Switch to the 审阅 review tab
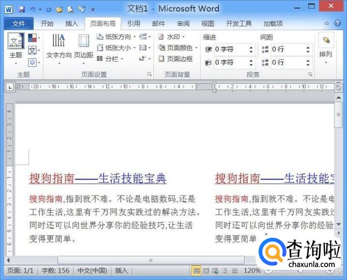The width and height of the screenshot is (347, 280). coord(183,23)
